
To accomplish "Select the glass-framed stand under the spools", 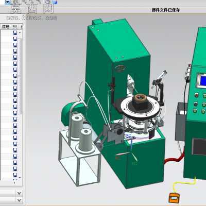I will [80, 159].
